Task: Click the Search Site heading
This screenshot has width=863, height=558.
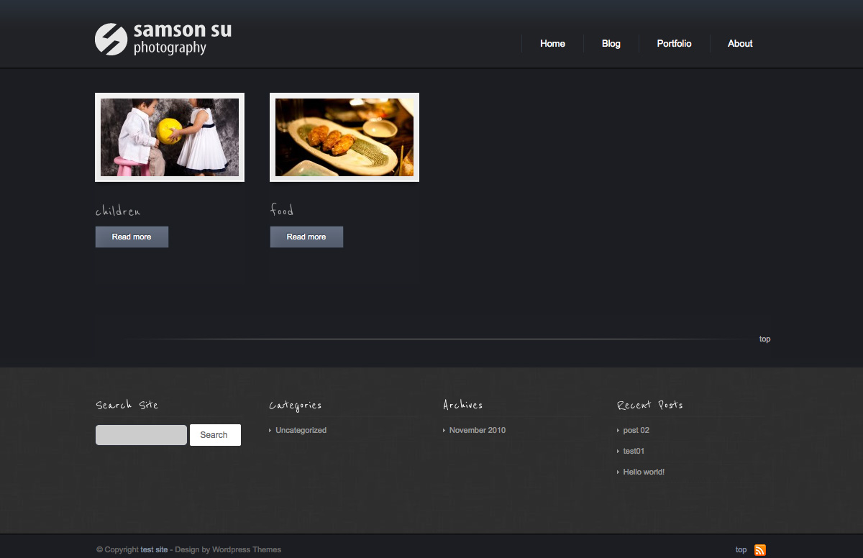Action: coord(127,406)
